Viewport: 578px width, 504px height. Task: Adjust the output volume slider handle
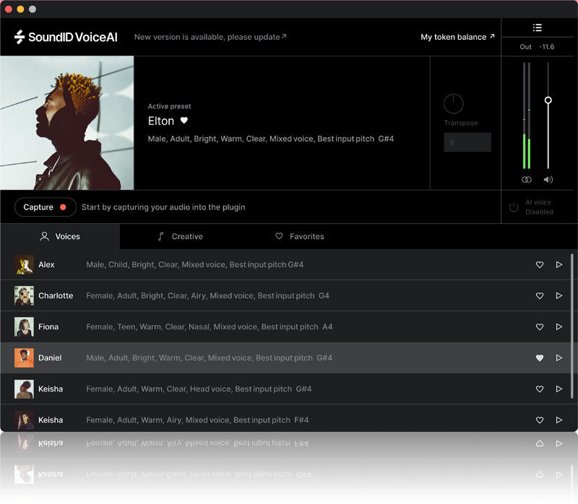(x=548, y=100)
